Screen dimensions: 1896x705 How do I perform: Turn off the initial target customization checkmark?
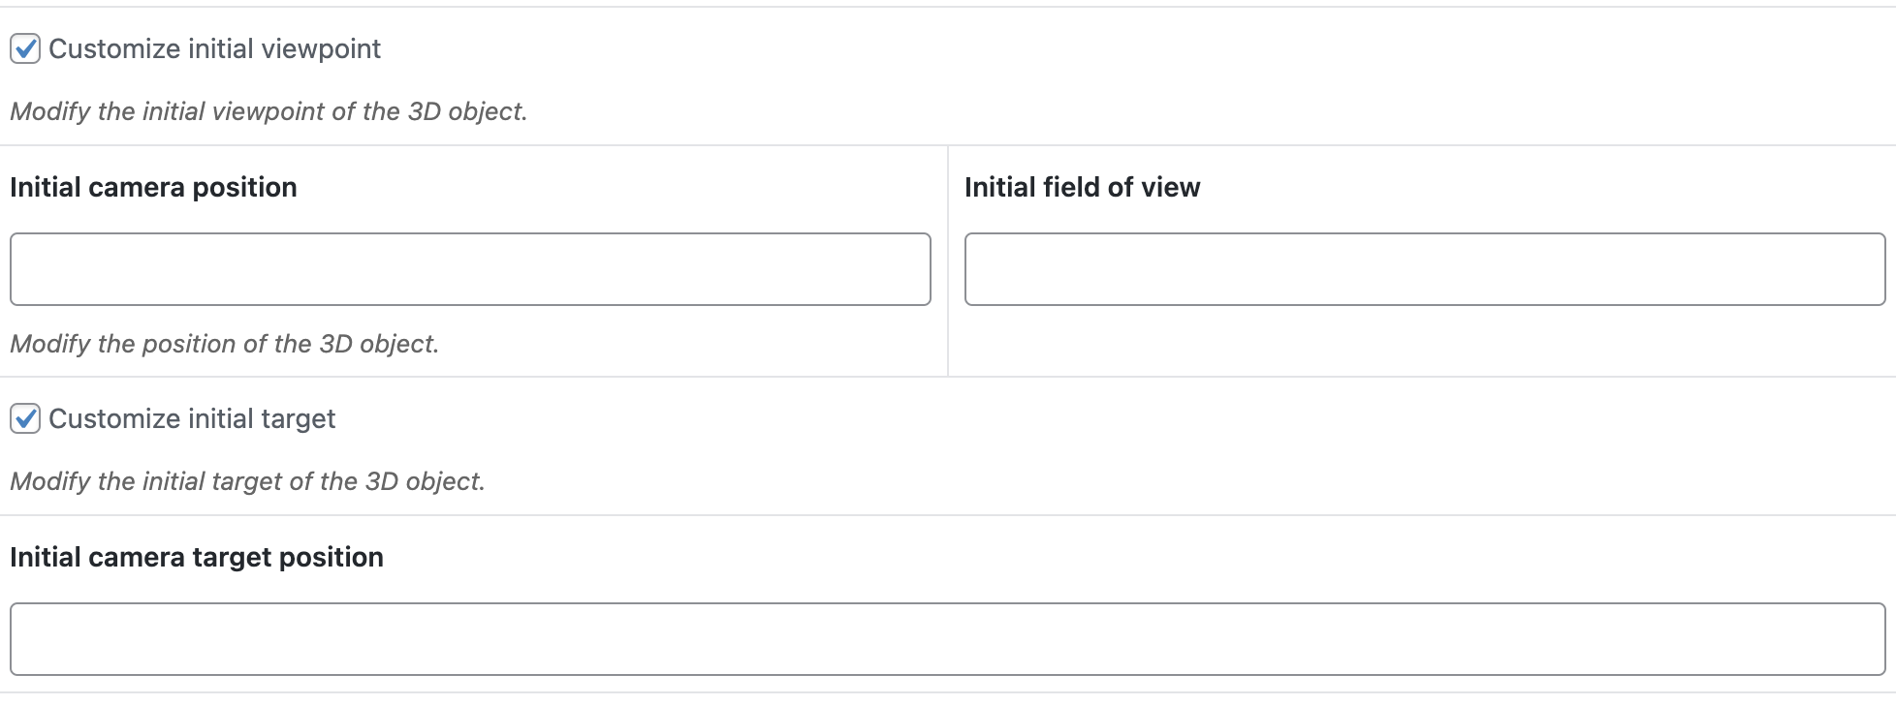25,418
